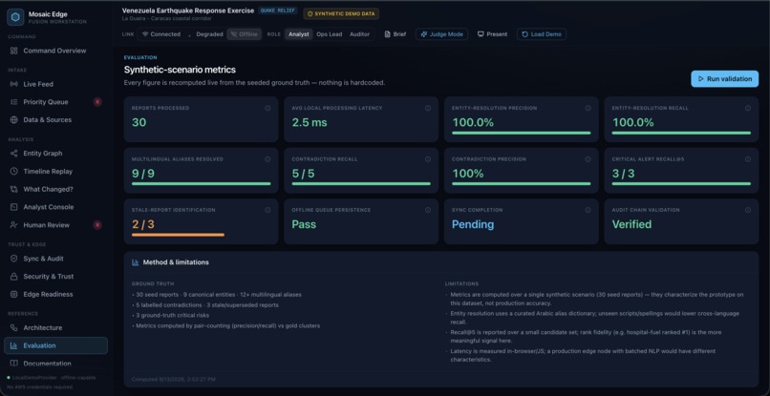Set link state to Connected
The width and height of the screenshot is (770, 396).
161,34
